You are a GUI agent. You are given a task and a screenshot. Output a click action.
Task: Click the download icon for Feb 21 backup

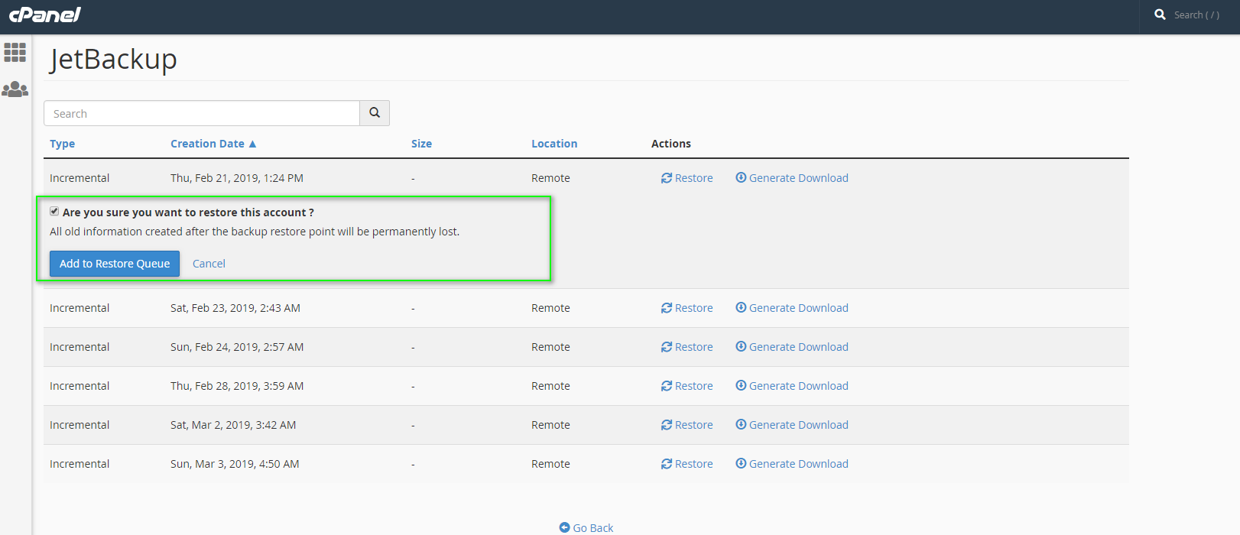pos(741,177)
